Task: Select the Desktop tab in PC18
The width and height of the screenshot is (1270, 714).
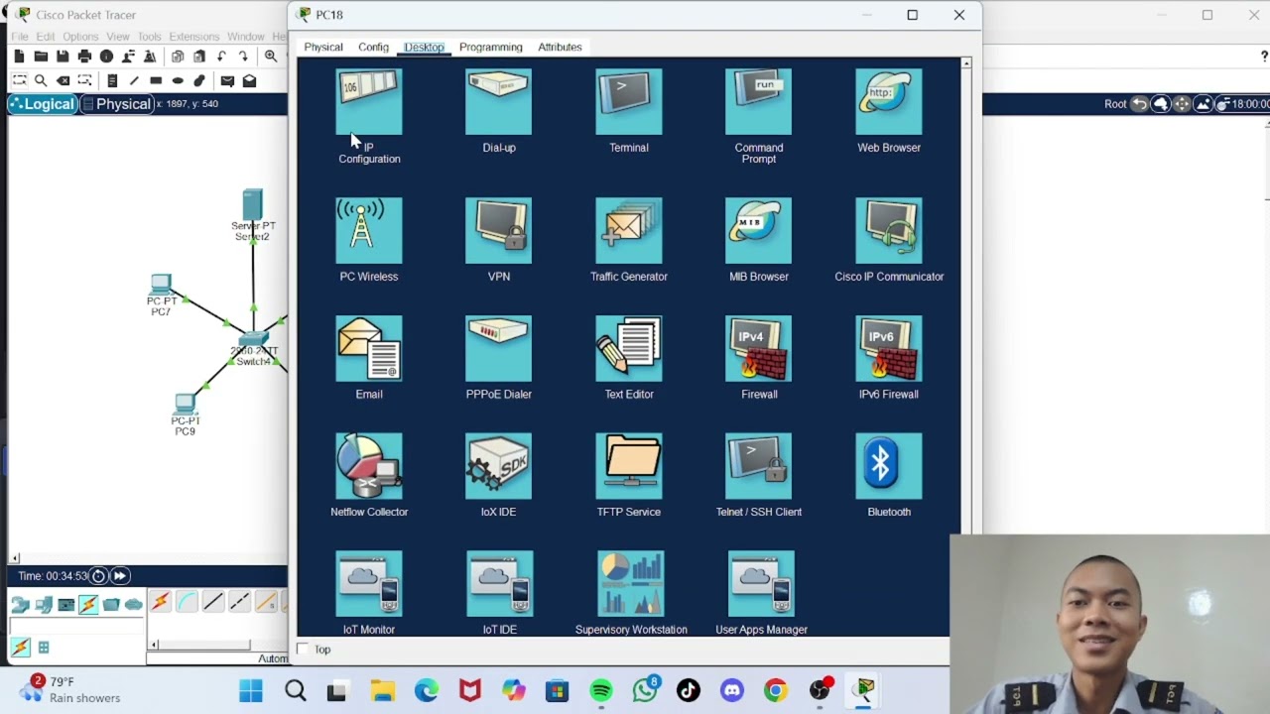Action: click(424, 47)
